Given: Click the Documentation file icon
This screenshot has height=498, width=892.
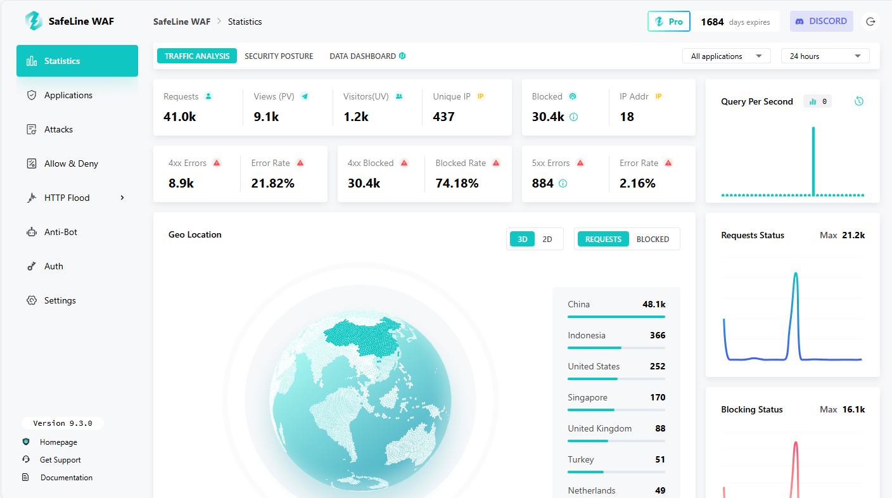Looking at the screenshot, I should 26,478.
